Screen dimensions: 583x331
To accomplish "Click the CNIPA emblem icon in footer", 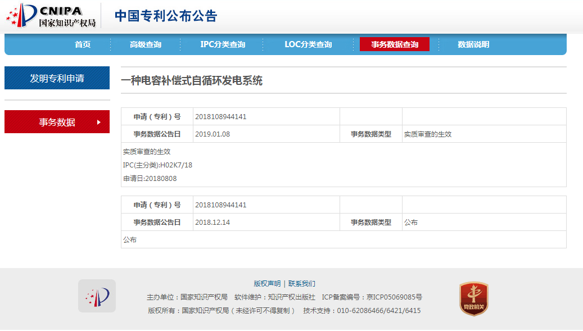I will (97, 296).
